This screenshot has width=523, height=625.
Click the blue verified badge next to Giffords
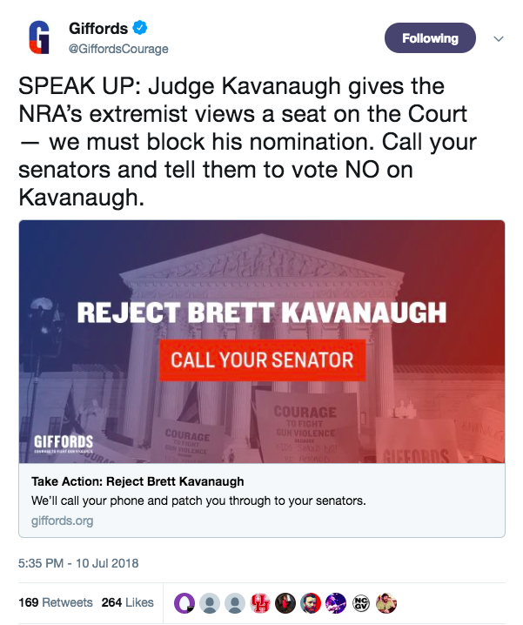tap(139, 28)
